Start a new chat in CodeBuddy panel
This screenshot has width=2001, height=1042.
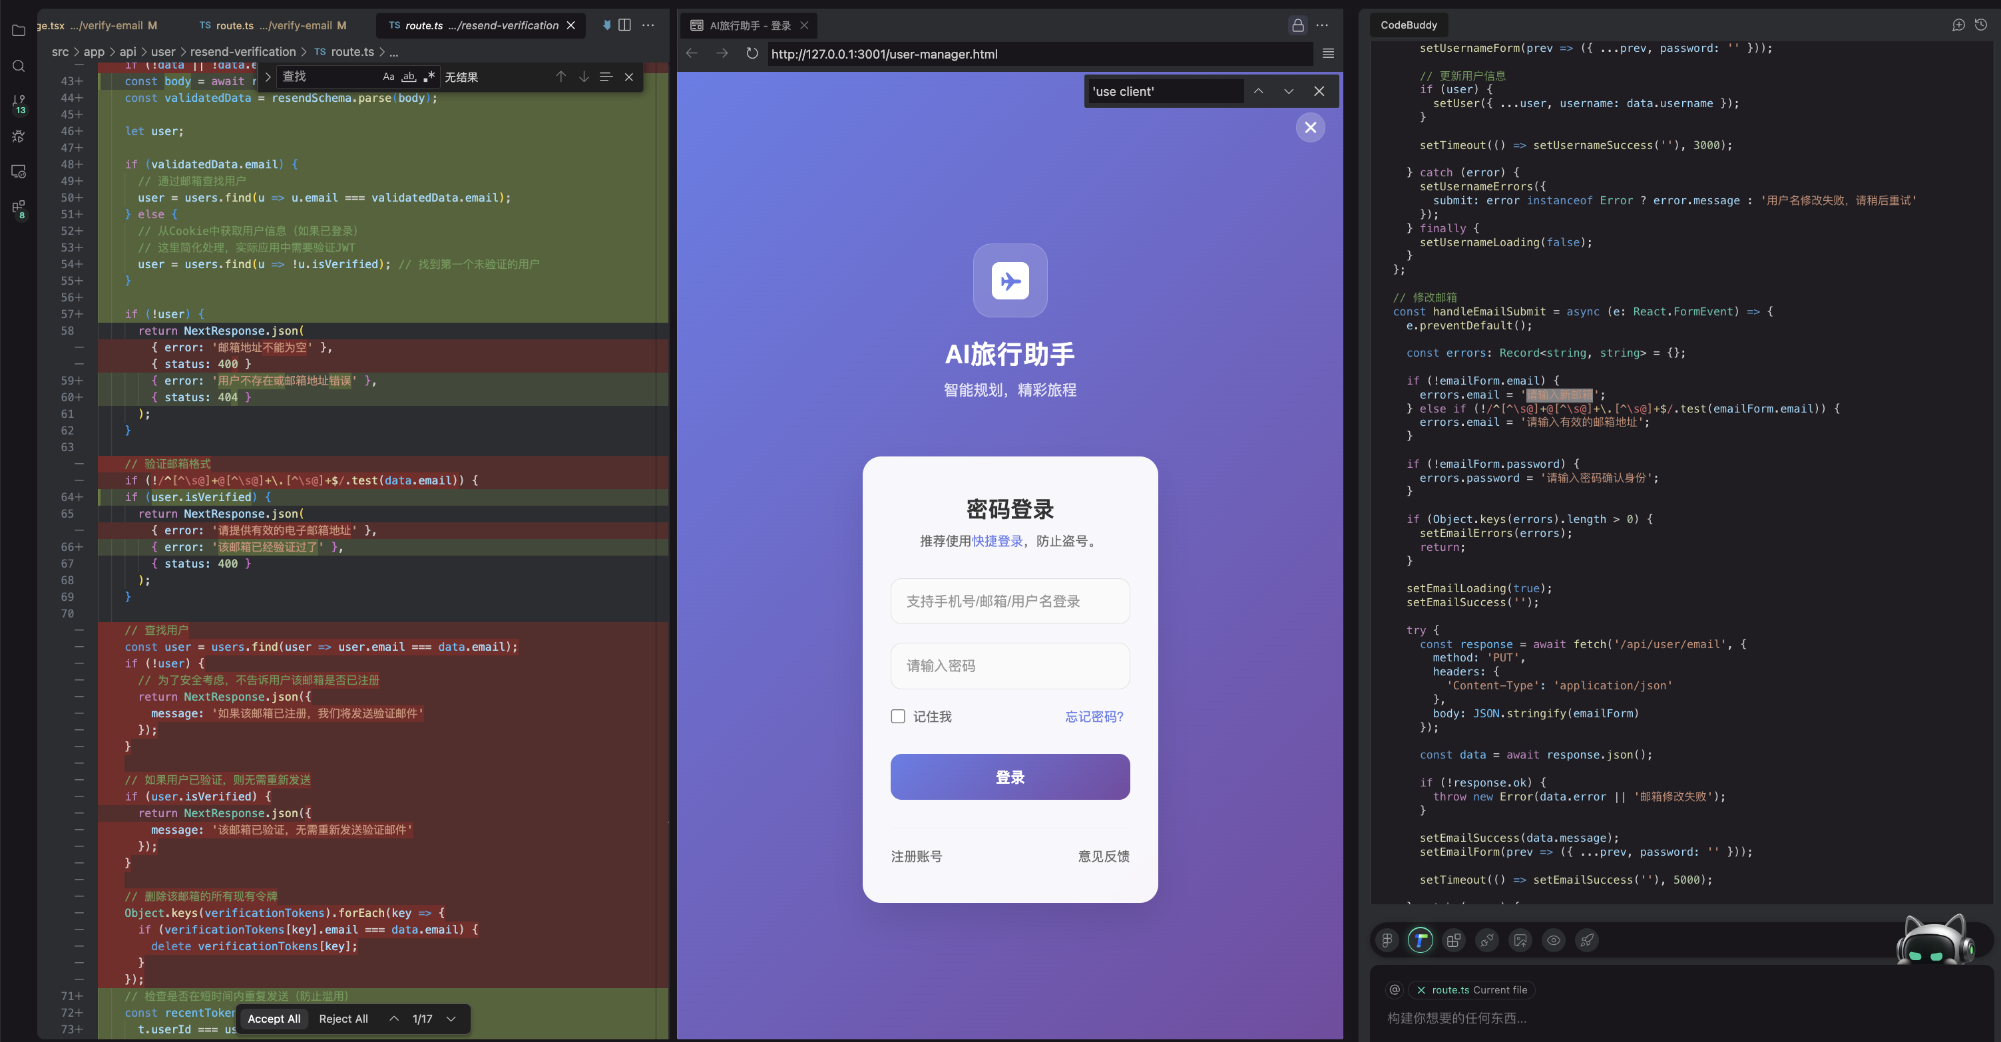click(1958, 25)
